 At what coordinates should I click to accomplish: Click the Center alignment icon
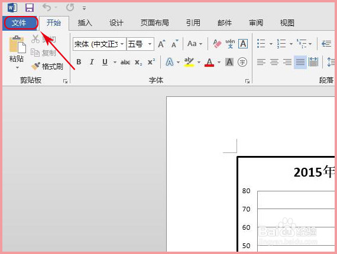(x=274, y=62)
